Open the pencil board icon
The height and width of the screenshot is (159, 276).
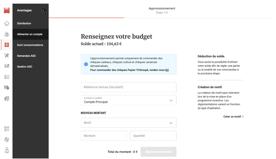pyautogui.click(x=7, y=66)
